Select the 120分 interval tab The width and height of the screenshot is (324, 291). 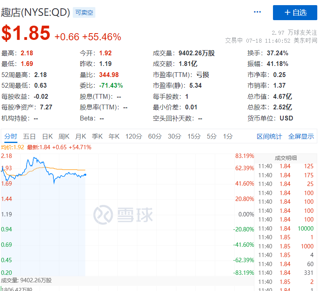point(134,136)
